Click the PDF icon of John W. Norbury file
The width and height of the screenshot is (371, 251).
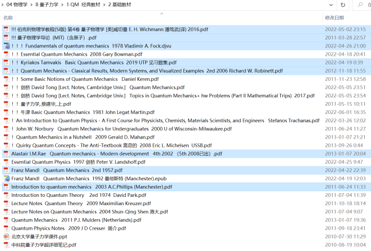point(7,129)
